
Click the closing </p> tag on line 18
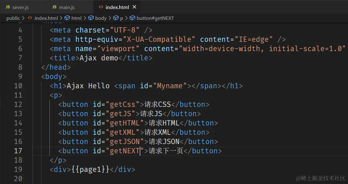(58, 160)
